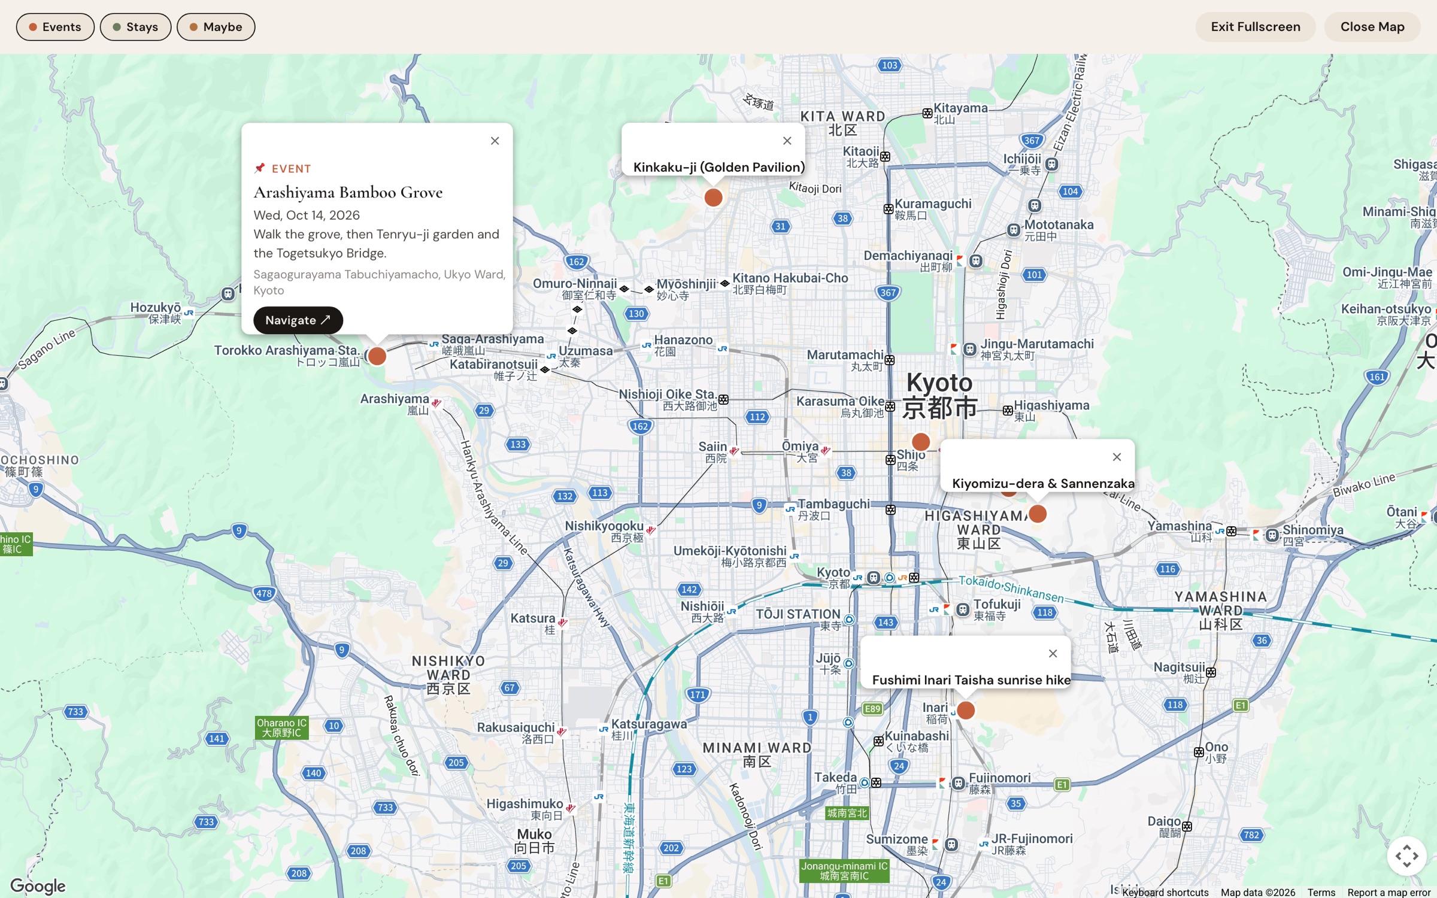Click Report a map error

1389,892
